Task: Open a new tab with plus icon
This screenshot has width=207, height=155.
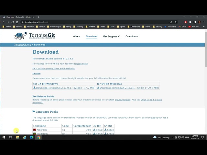Action: tap(39, 17)
